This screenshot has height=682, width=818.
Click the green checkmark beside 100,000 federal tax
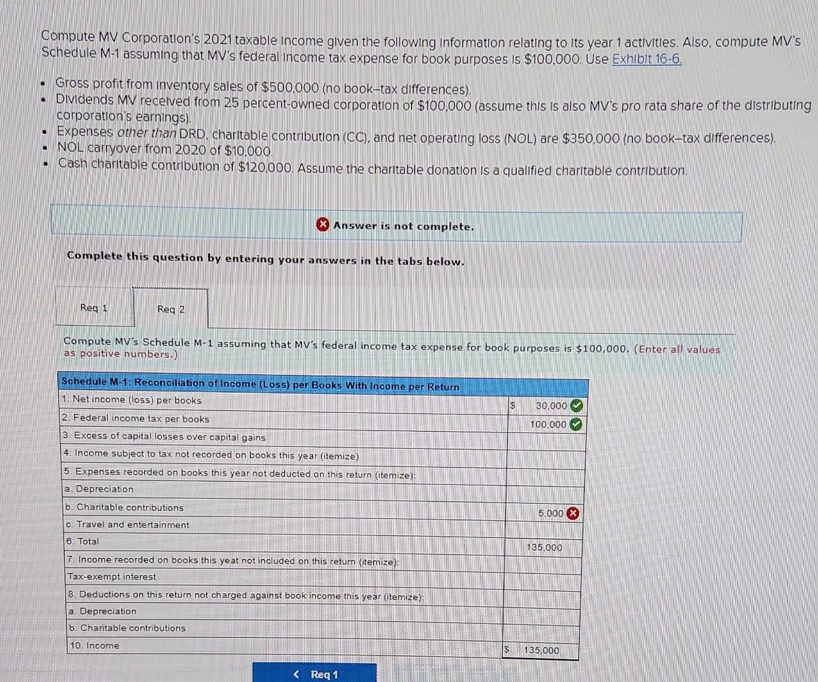(575, 425)
